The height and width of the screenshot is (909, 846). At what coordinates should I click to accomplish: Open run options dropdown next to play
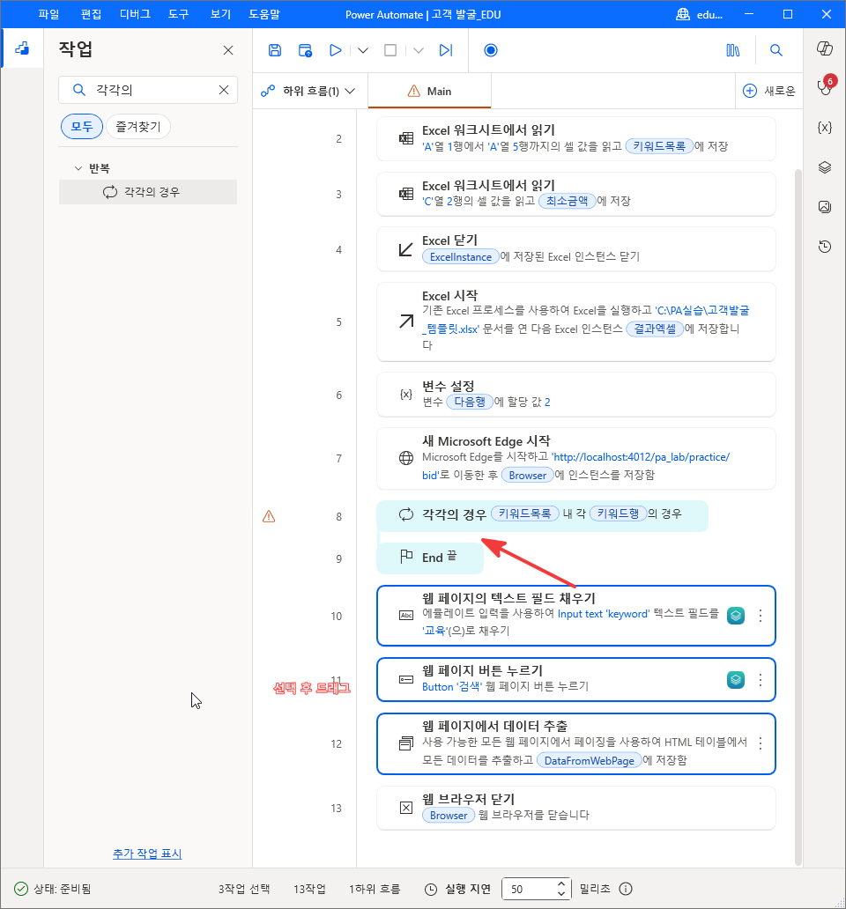click(363, 50)
